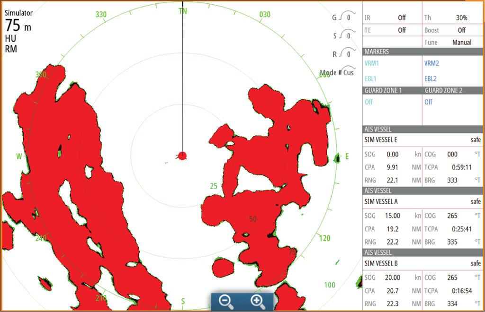The height and width of the screenshot is (312, 485).
Task: Select VRM2 marker
Action: click(431, 63)
